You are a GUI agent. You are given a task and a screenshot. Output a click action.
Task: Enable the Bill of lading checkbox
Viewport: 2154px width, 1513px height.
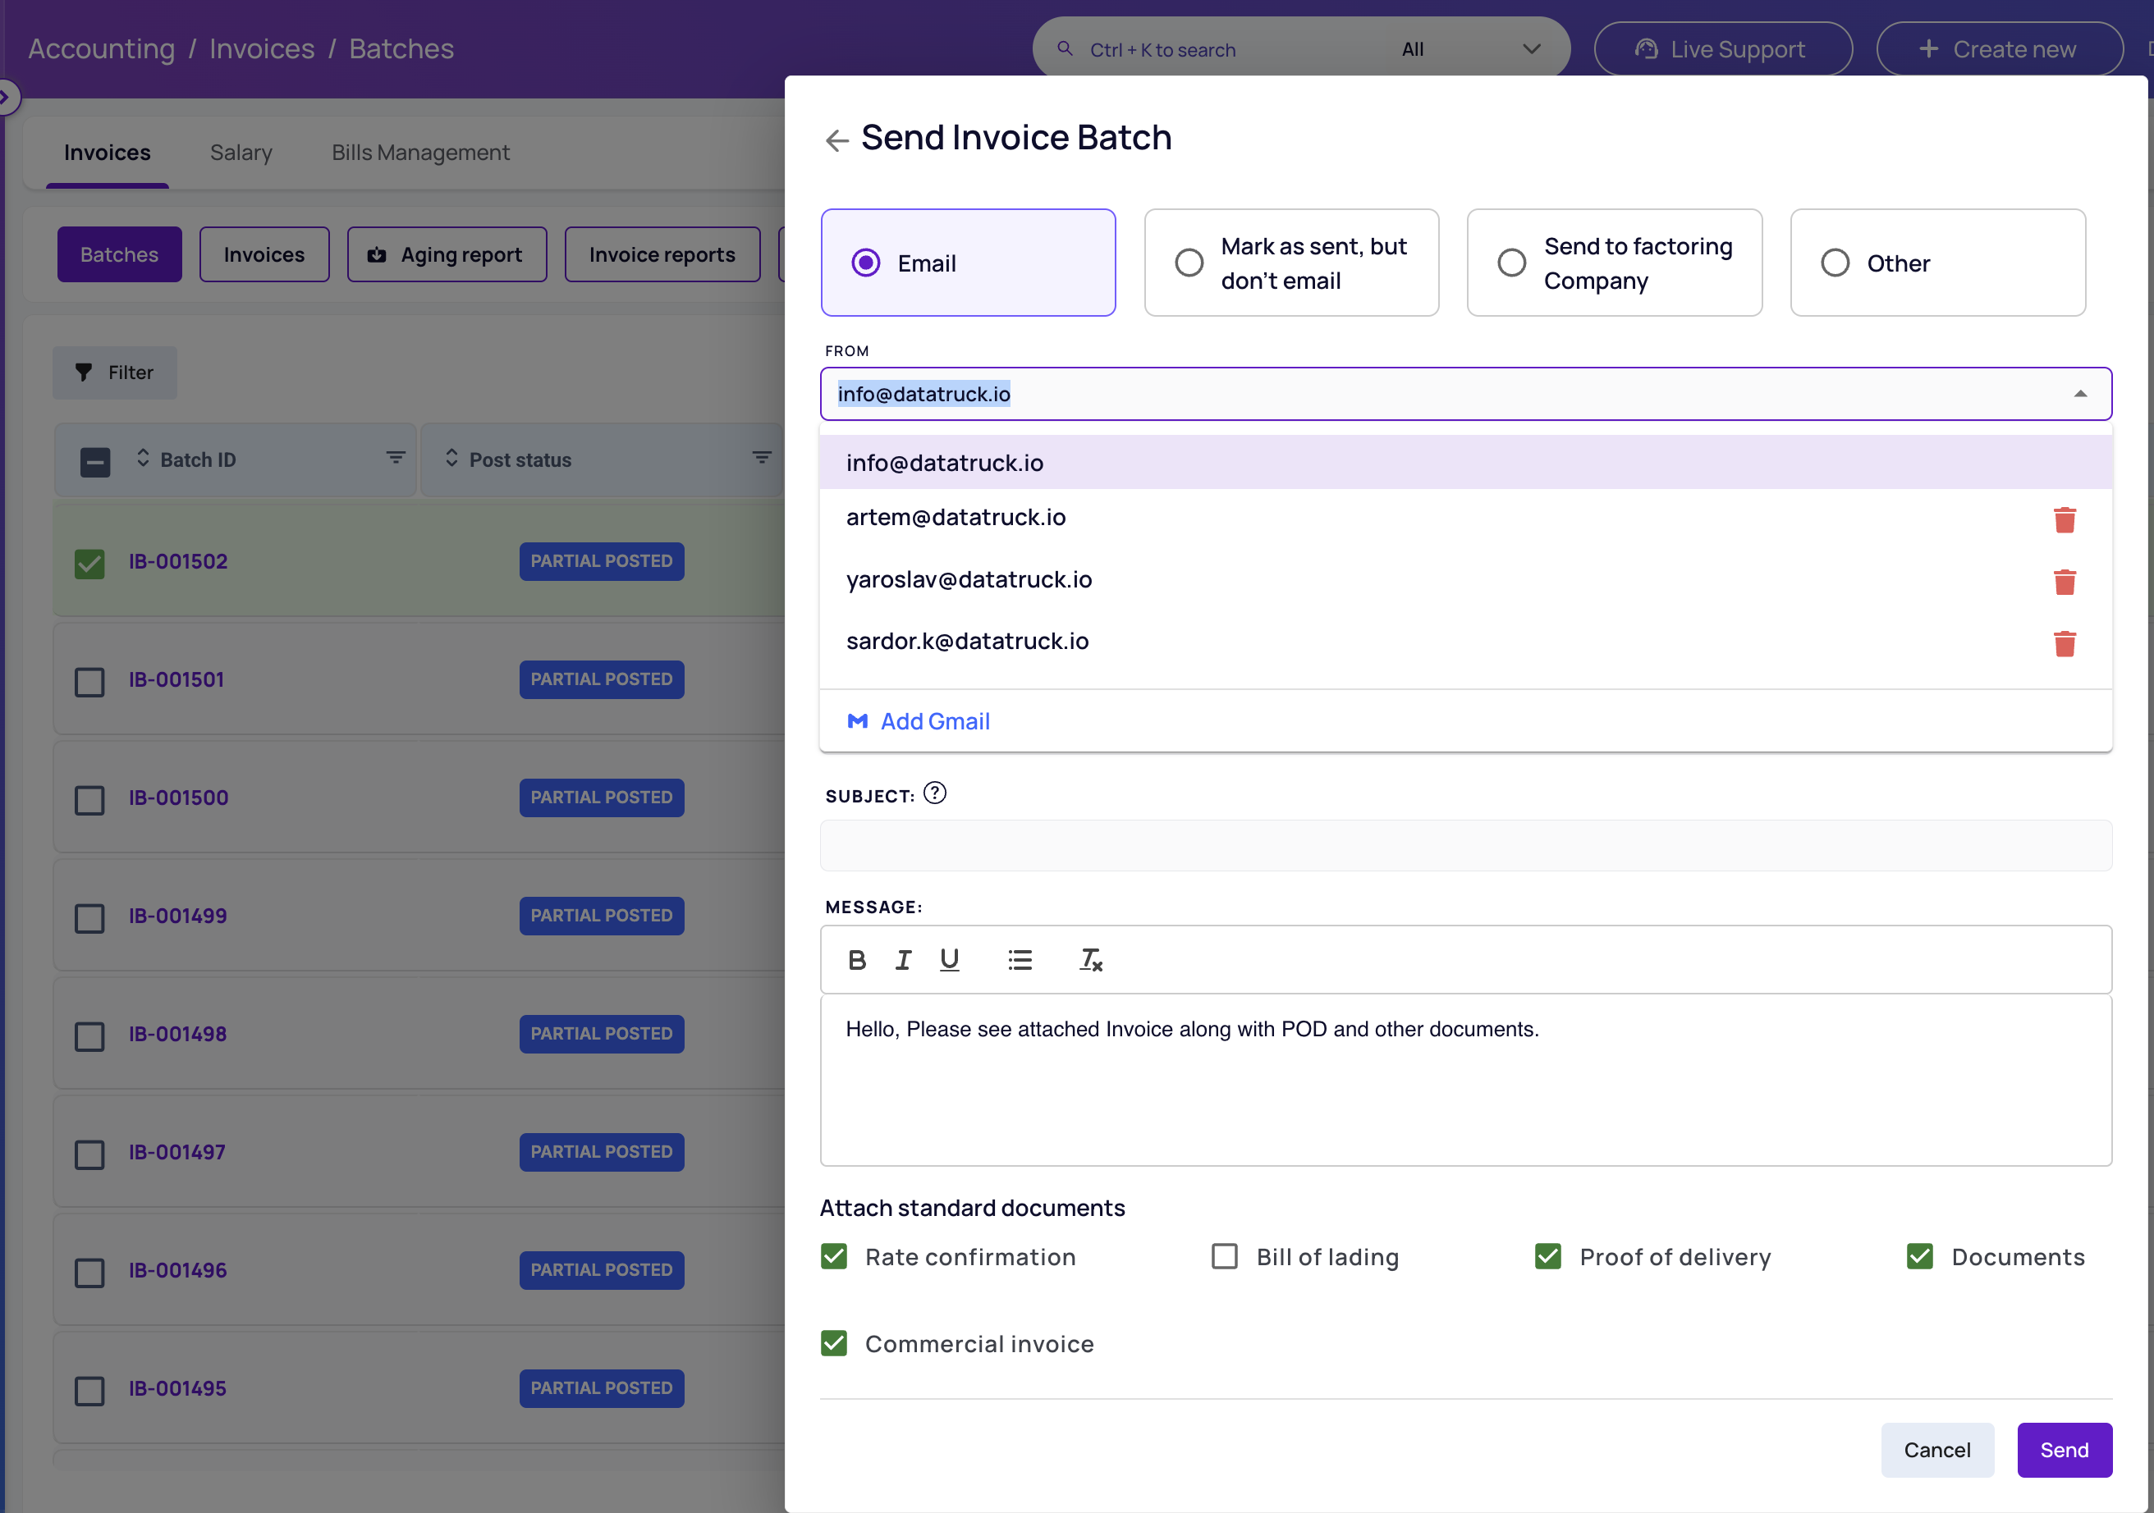(x=1224, y=1256)
